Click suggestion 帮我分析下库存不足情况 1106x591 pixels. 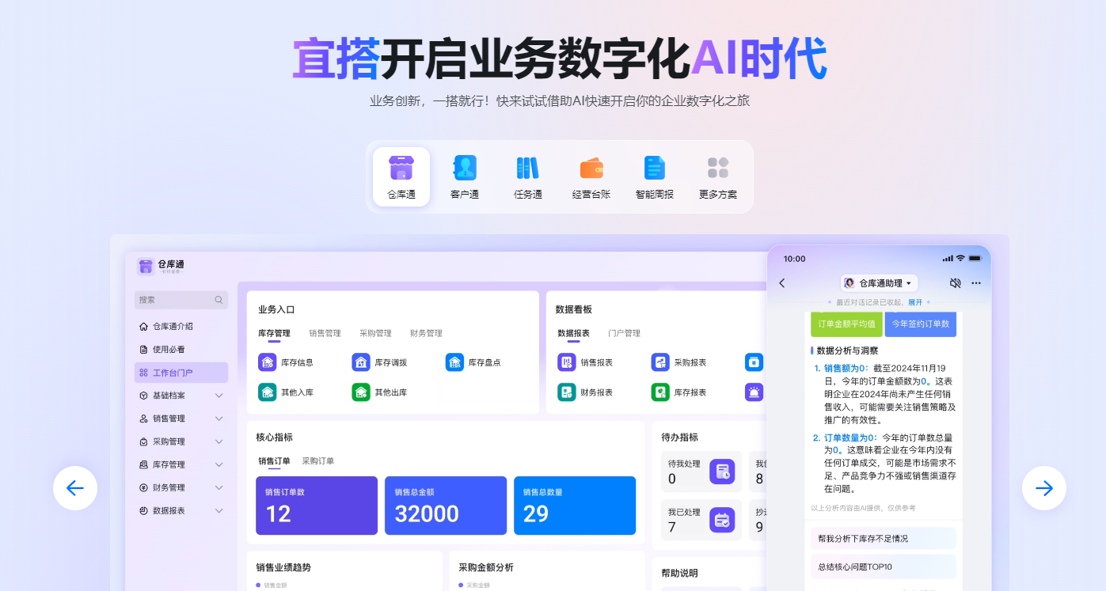click(883, 538)
